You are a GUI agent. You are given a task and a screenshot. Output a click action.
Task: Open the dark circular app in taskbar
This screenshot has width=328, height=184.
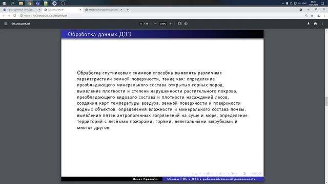(63, 4)
